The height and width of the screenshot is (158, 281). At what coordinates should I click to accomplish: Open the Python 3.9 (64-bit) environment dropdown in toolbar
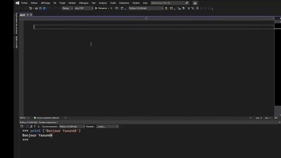pyautogui.click(x=146, y=8)
